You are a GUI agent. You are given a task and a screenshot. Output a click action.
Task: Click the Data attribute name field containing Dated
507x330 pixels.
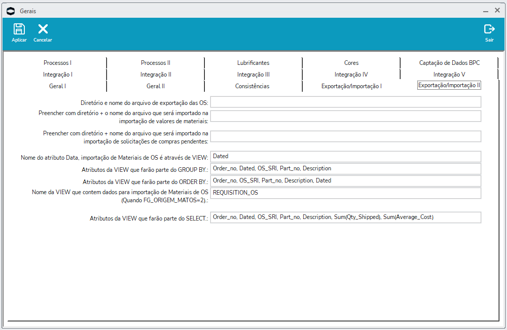346,157
